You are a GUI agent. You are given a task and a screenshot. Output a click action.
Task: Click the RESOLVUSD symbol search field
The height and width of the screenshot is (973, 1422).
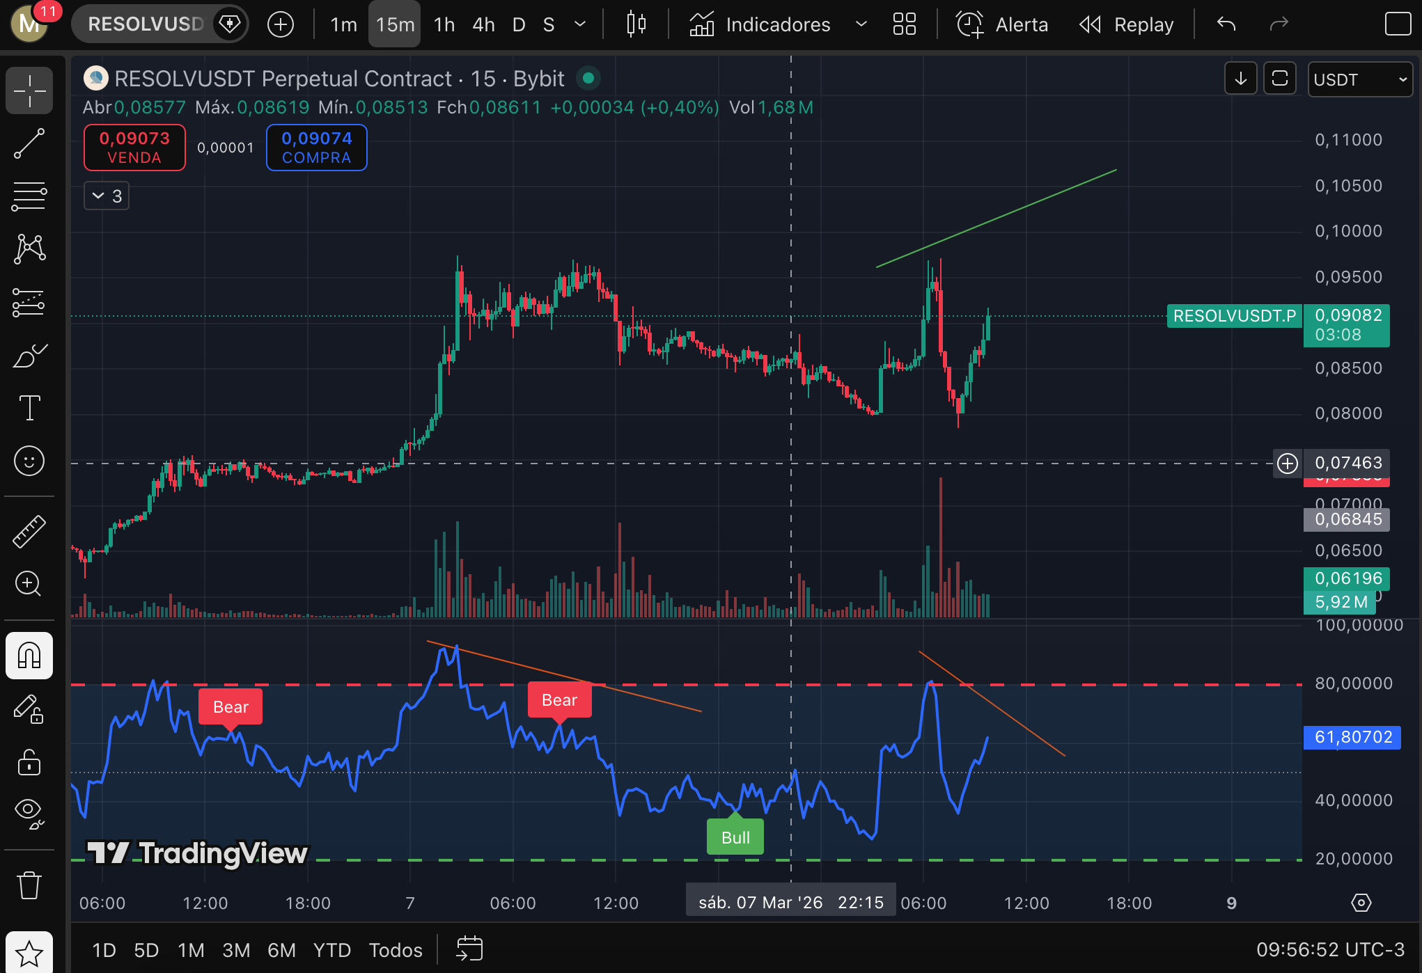(146, 24)
